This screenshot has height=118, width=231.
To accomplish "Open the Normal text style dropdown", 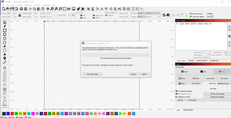I will [x=153, y=13].
